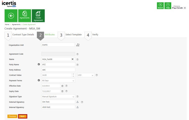Open the Effective Date calendar picker

pyautogui.click(x=62, y=86)
